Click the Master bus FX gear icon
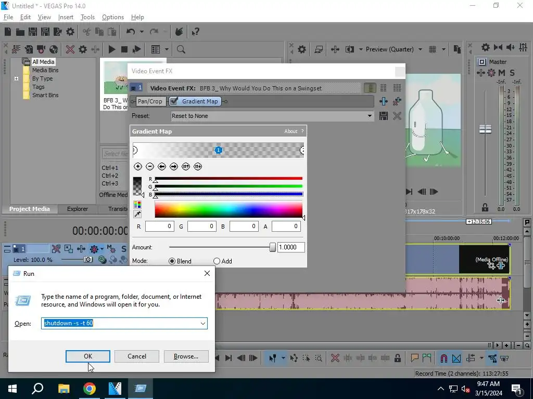The height and width of the screenshot is (399, 533). (491, 73)
